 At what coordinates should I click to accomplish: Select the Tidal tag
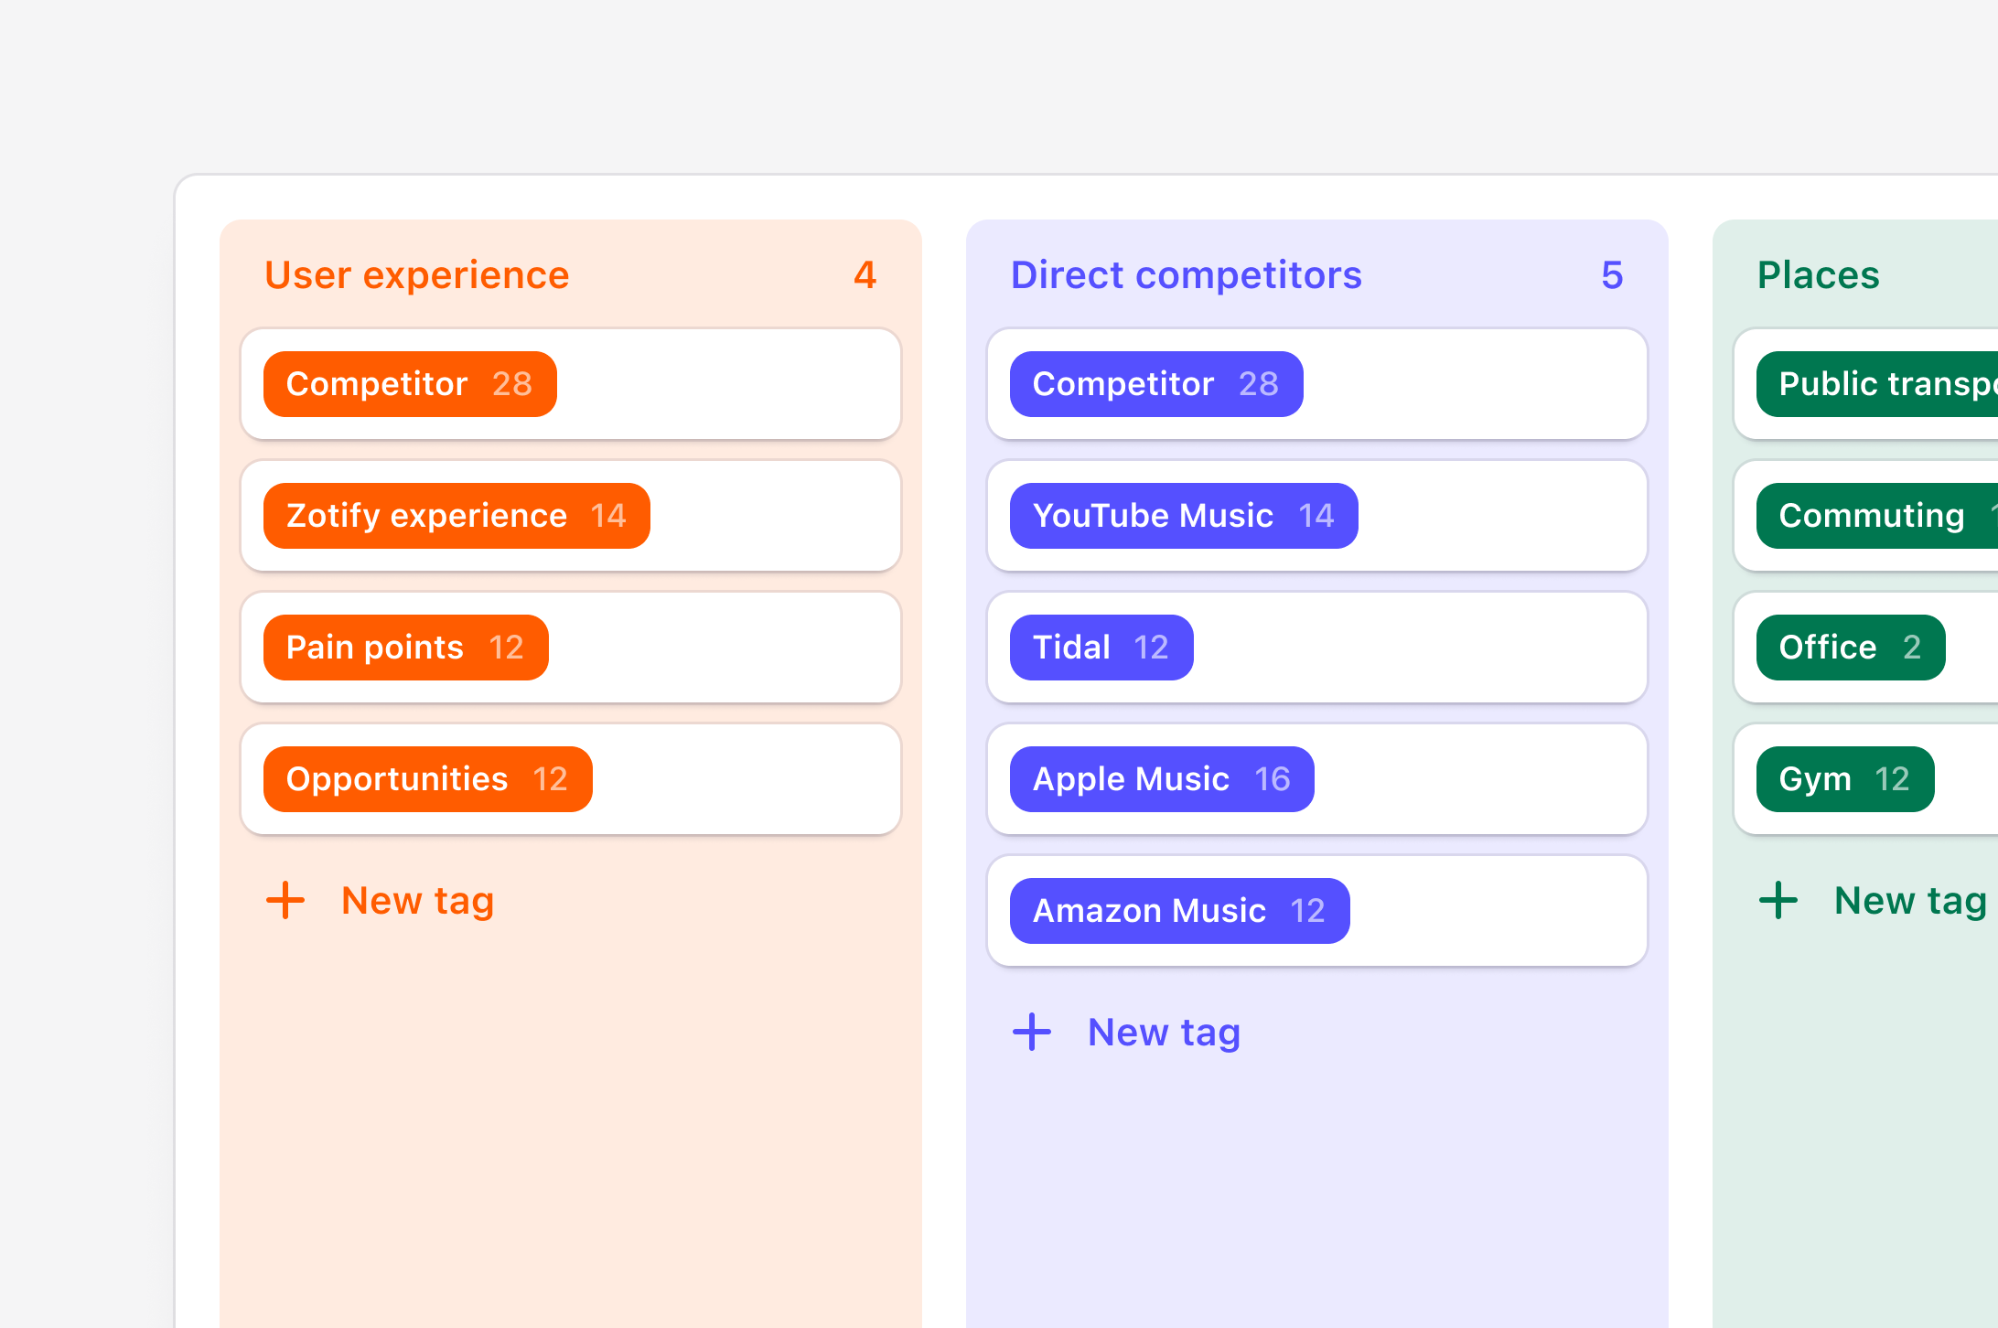coord(1101,648)
